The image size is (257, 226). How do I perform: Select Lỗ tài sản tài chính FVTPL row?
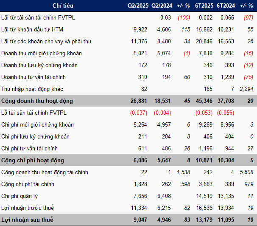tap(128, 113)
